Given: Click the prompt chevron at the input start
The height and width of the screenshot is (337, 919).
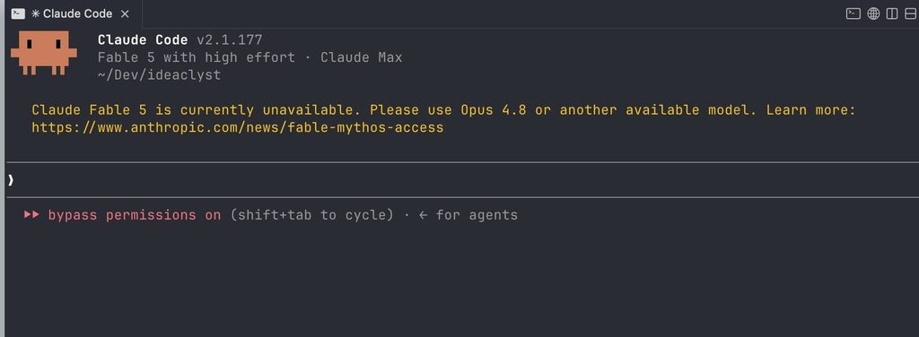Looking at the screenshot, I should click(x=11, y=180).
